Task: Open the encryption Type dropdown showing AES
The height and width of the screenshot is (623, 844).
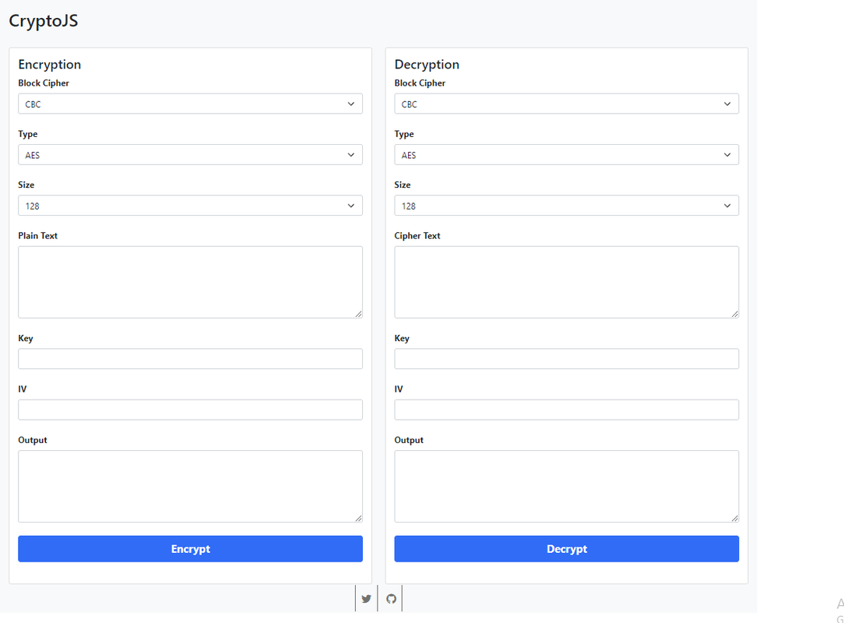Action: pos(190,154)
